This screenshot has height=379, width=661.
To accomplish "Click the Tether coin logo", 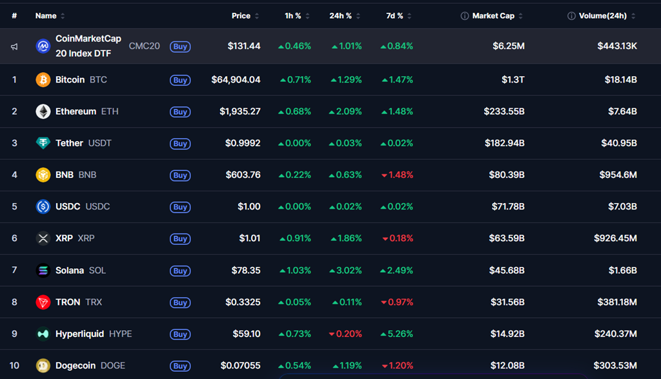I will click(x=43, y=143).
